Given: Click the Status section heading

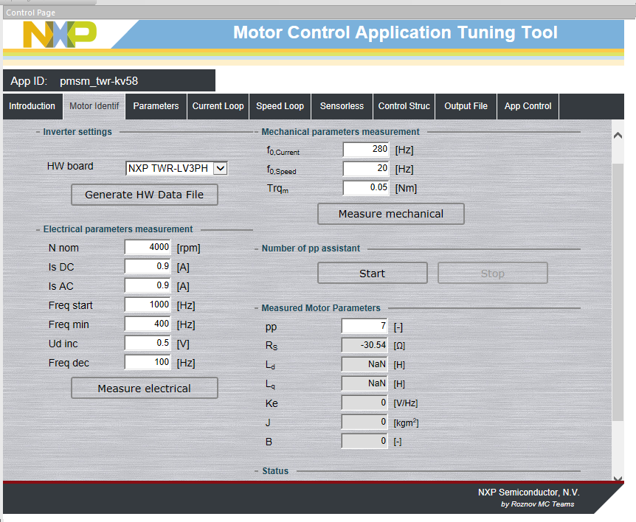Looking at the screenshot, I should (x=275, y=471).
